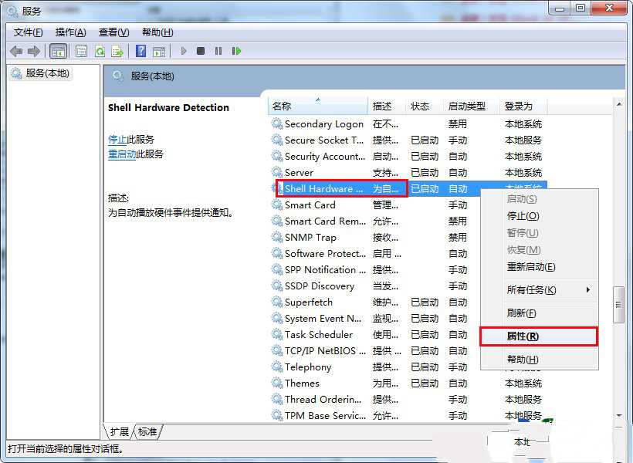Click the 停止 link to stop service

tap(117, 140)
